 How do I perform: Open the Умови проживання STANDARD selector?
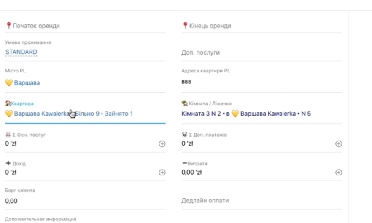tap(21, 52)
